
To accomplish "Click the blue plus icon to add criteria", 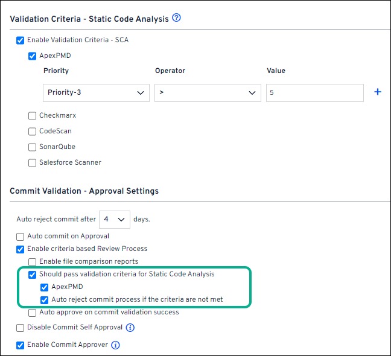I will pos(378,92).
